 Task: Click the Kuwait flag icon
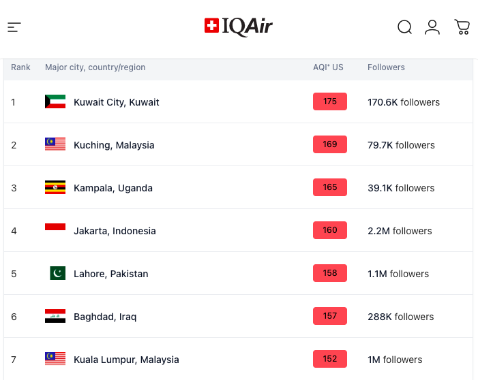coord(55,101)
